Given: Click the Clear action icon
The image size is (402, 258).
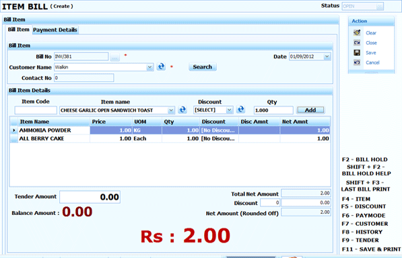Looking at the screenshot, I should click(357, 33).
